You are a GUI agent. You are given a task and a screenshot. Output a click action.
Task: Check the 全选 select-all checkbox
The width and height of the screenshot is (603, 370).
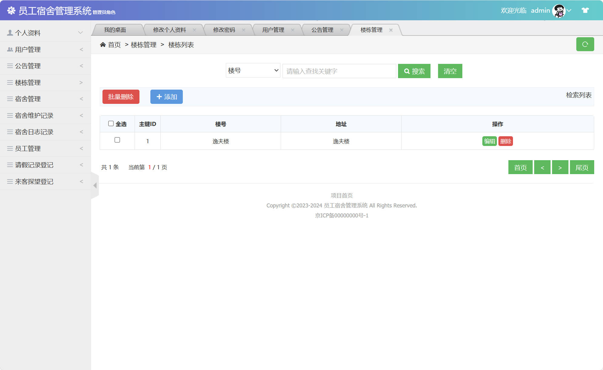point(111,123)
